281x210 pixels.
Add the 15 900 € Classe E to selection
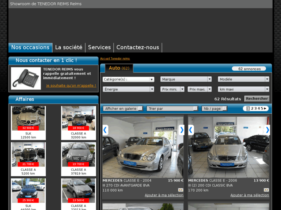coord(164,195)
